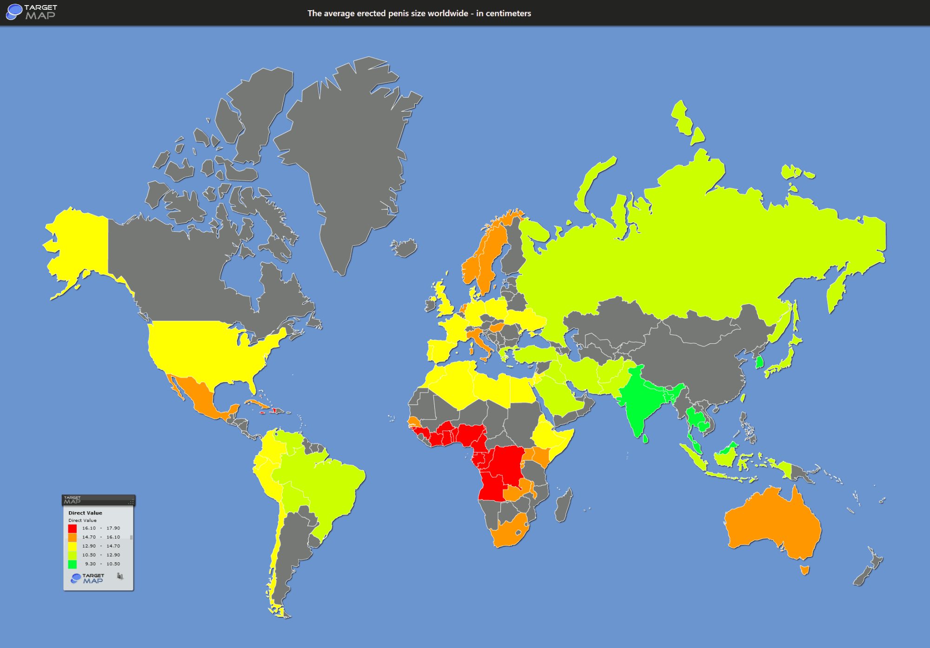Click the red 16.10 - 17.90 legend swatch
930x648 pixels.
[73, 528]
